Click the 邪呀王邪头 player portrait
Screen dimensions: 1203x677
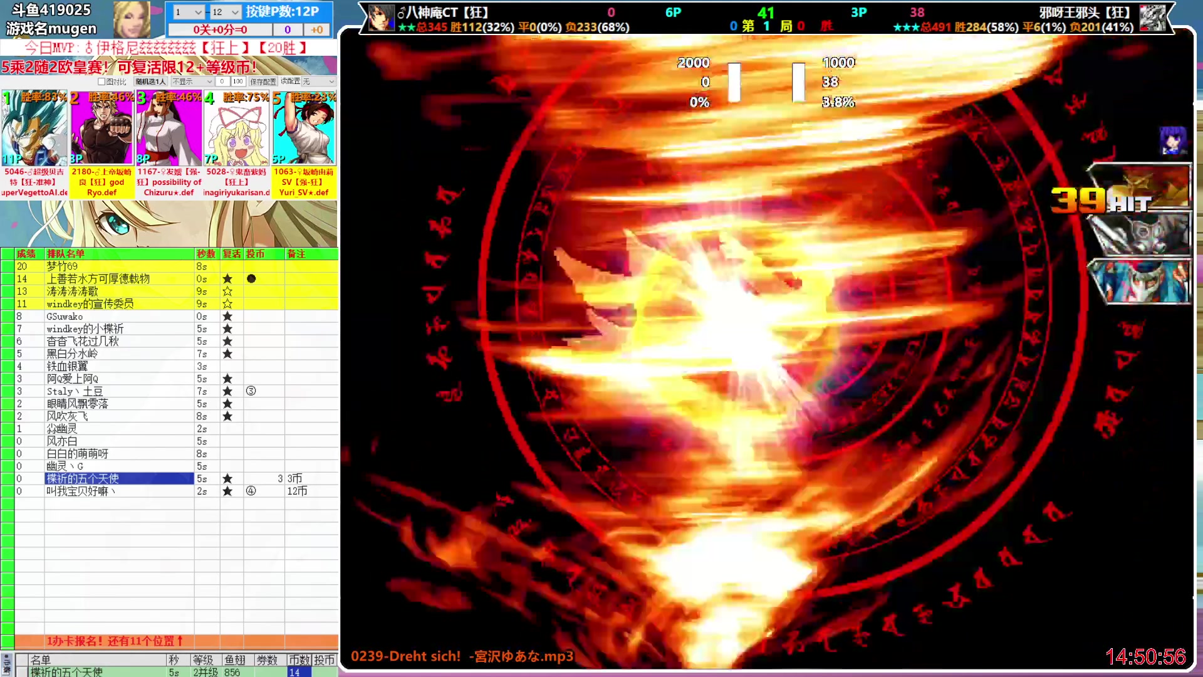coord(1152,18)
